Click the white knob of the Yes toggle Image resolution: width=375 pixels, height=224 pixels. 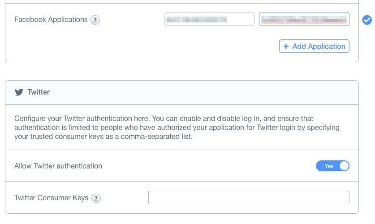point(344,166)
